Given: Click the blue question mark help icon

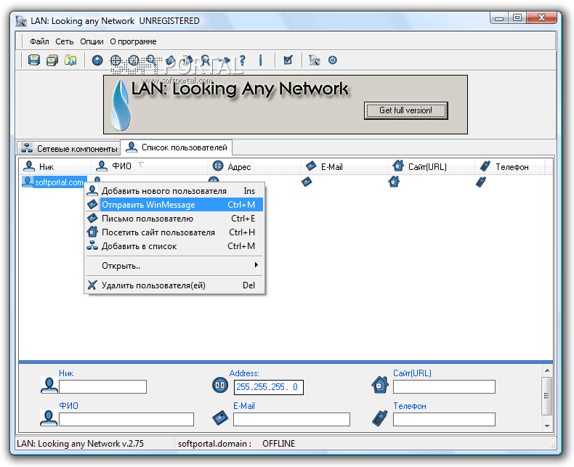Looking at the screenshot, I should pyautogui.click(x=243, y=60).
